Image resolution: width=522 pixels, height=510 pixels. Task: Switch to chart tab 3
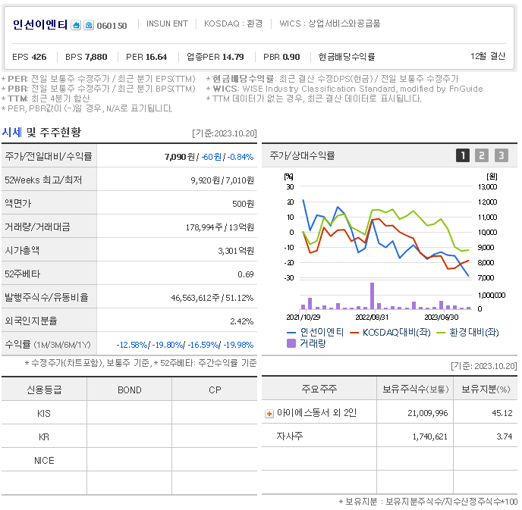[502, 155]
